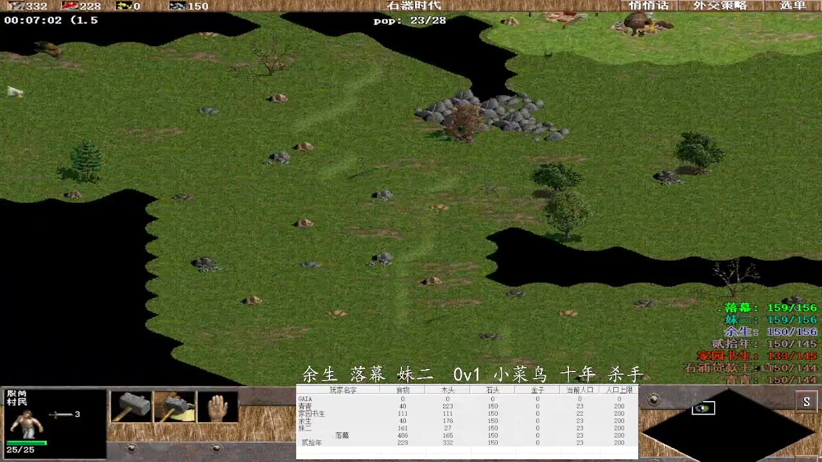Click the 青青 row name in table
Screen dimensions: 822x462
(x=305, y=407)
